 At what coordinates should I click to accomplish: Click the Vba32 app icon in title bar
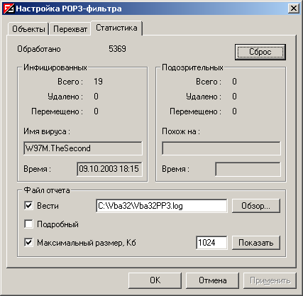(9, 9)
